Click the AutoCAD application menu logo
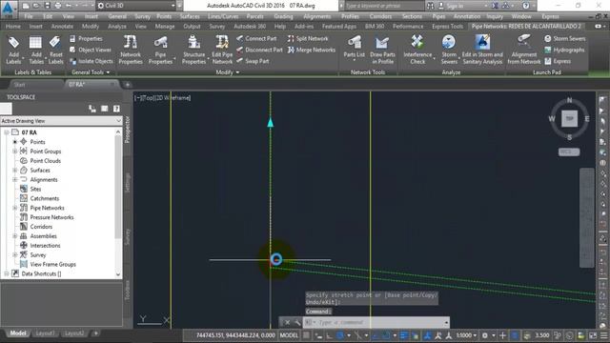 click(9, 8)
